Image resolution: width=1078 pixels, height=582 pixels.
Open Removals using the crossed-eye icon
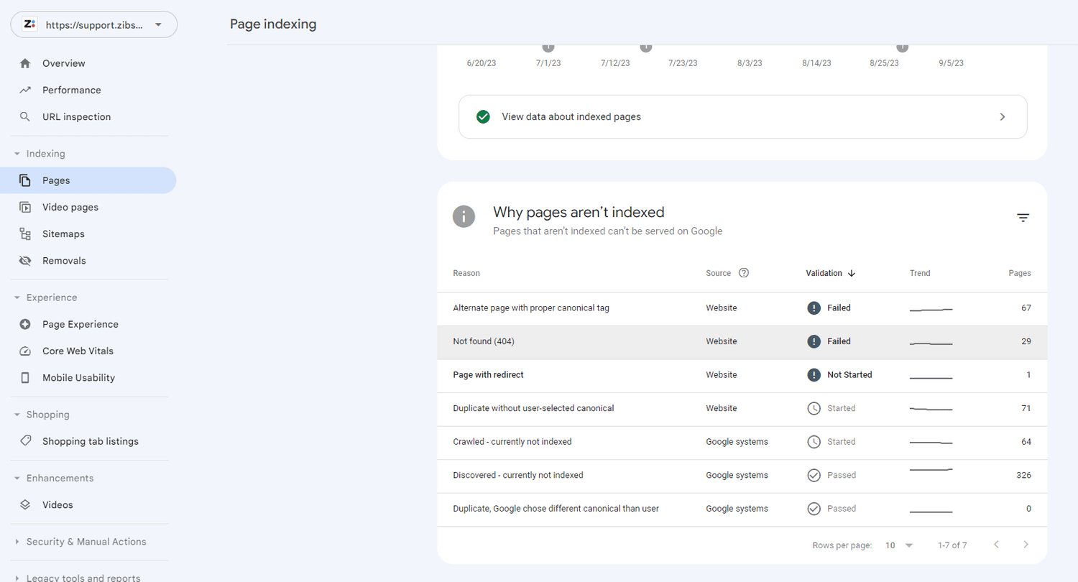[24, 260]
